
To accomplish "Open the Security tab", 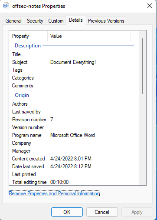I will pos(35,21).
